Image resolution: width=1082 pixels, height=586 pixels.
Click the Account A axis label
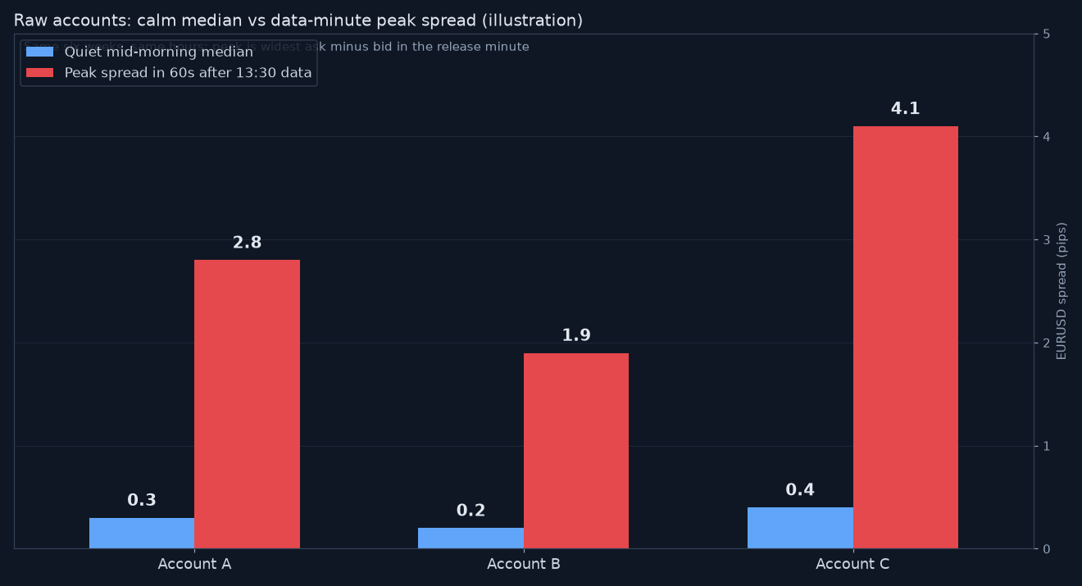coord(194,564)
